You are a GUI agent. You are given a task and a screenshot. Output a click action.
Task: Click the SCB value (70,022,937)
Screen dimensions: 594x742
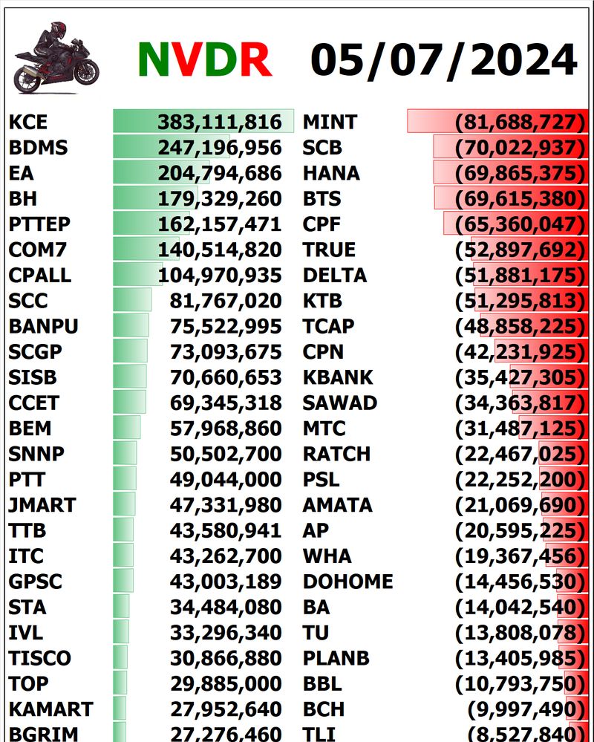[x=520, y=148]
